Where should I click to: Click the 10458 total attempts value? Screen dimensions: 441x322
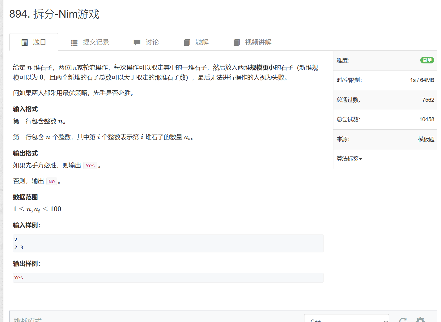pyautogui.click(x=427, y=119)
